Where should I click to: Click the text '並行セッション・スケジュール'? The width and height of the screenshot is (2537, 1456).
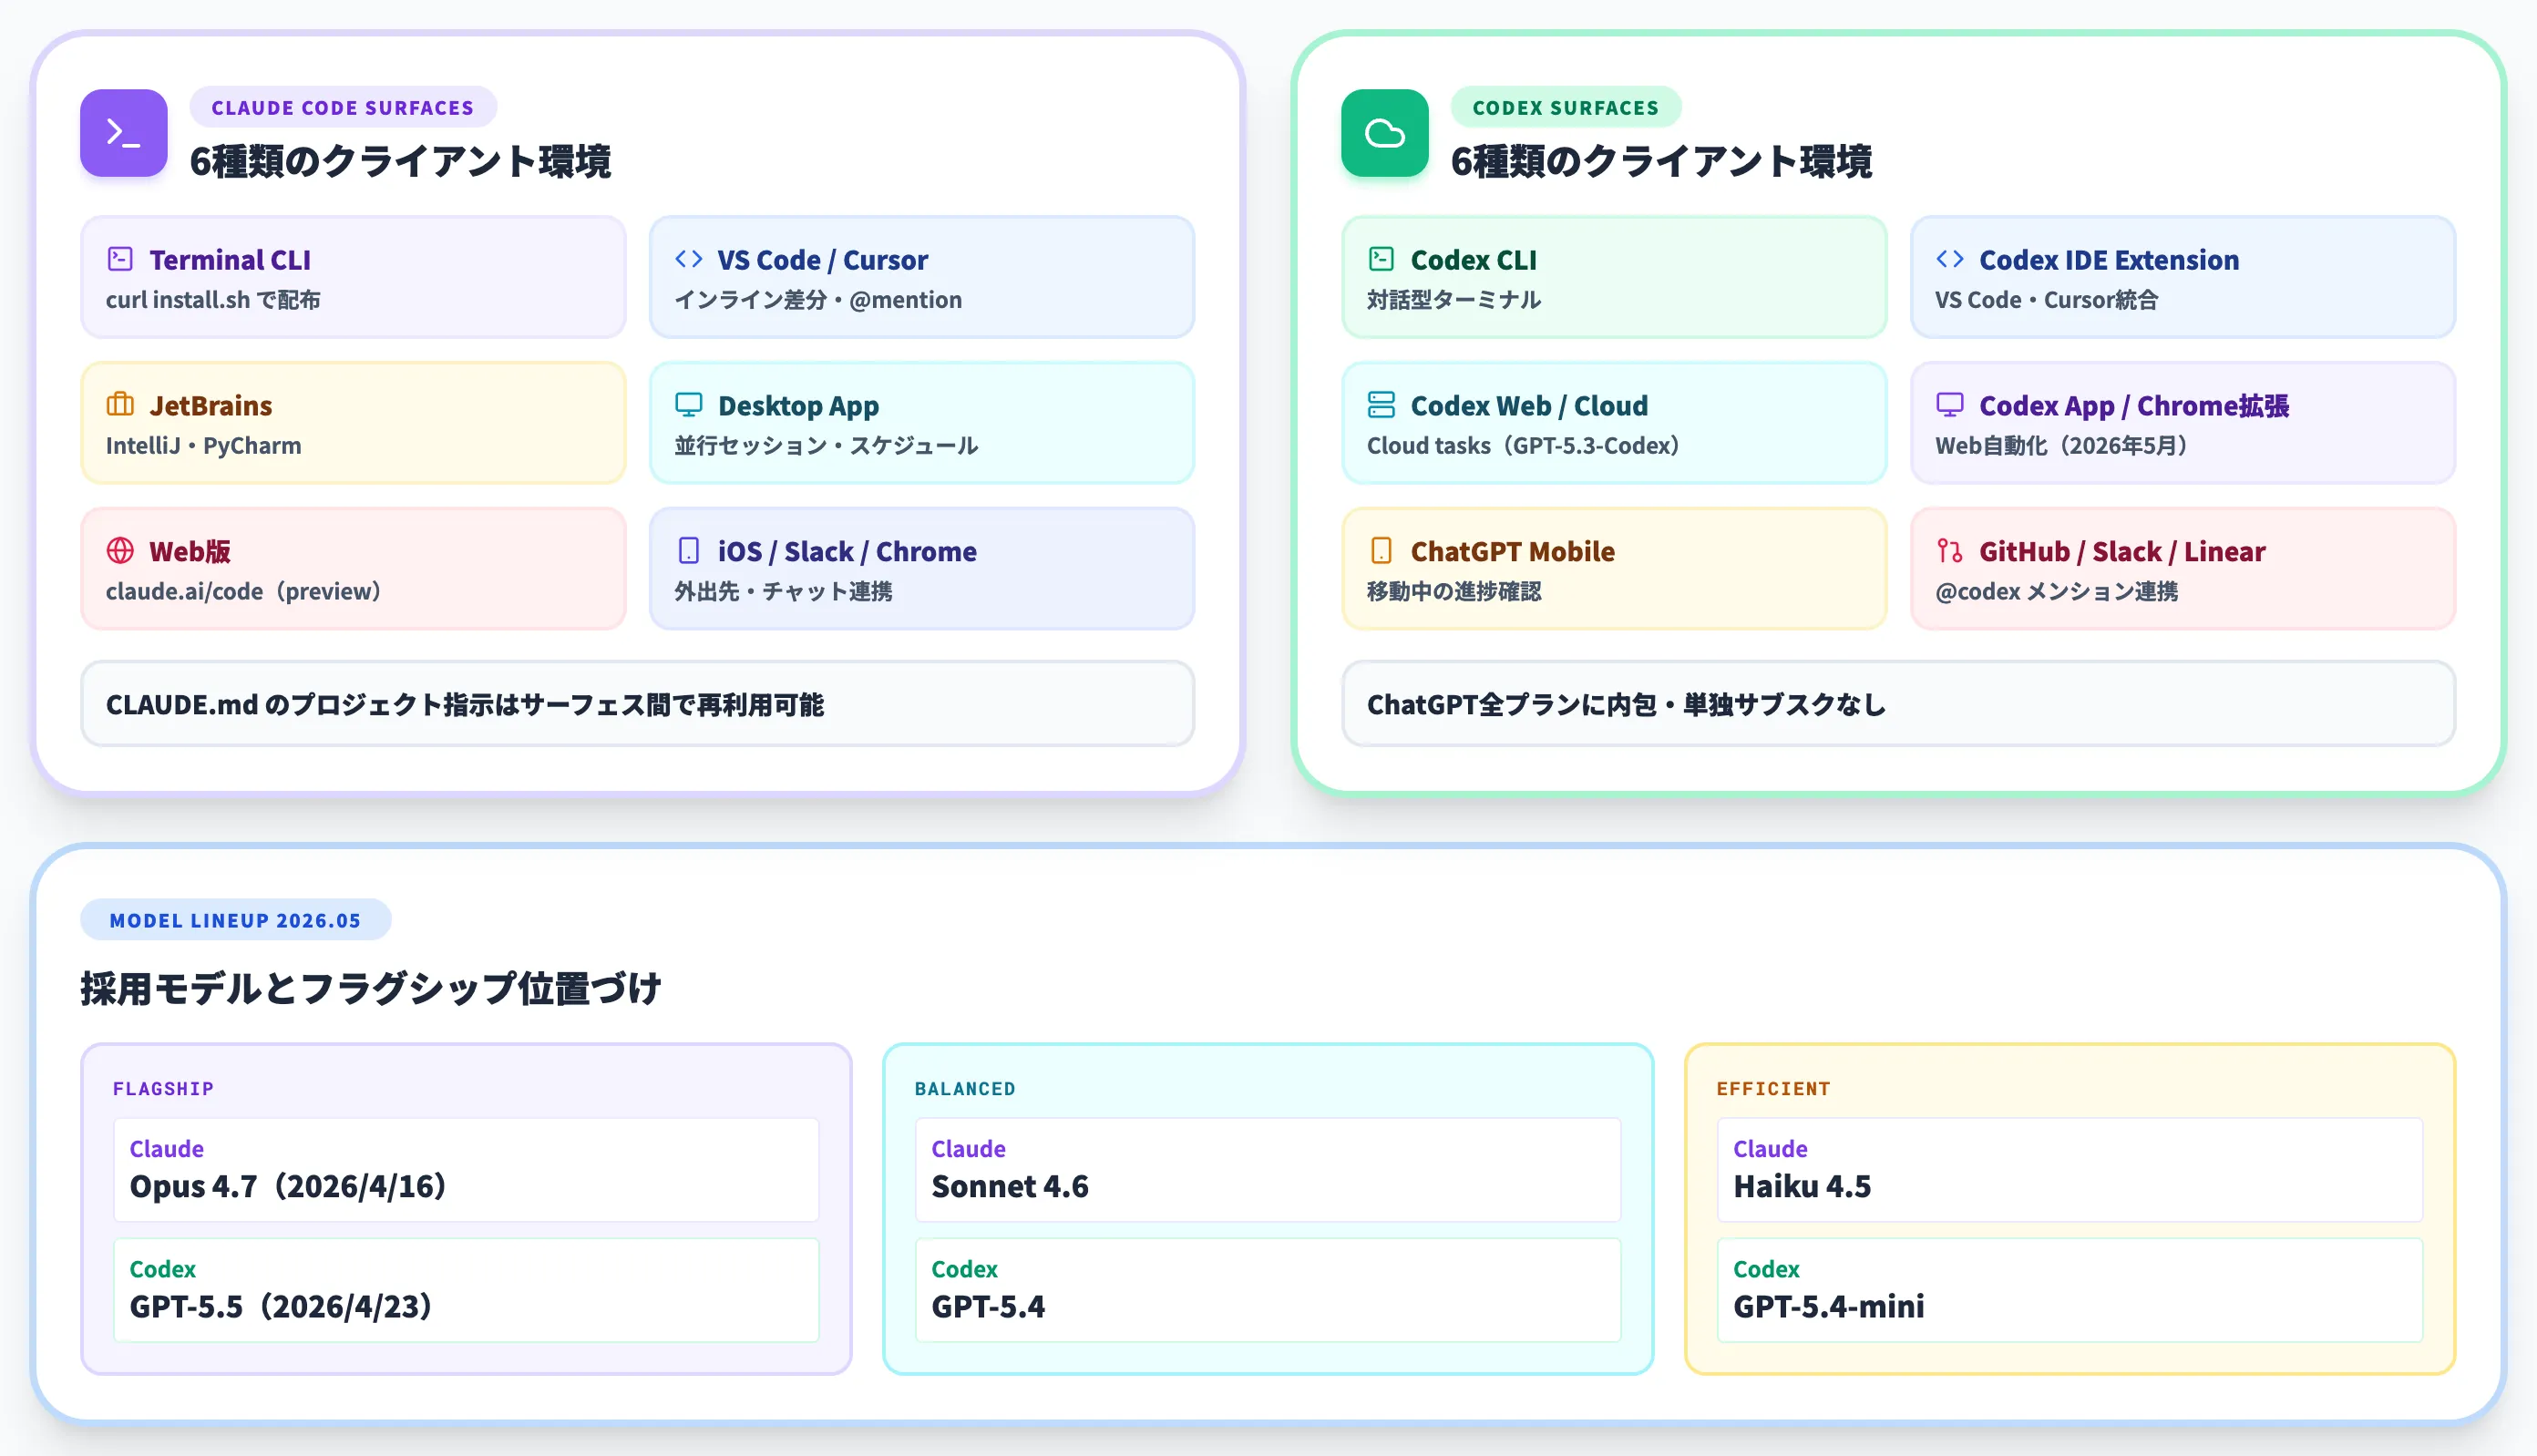coord(826,446)
